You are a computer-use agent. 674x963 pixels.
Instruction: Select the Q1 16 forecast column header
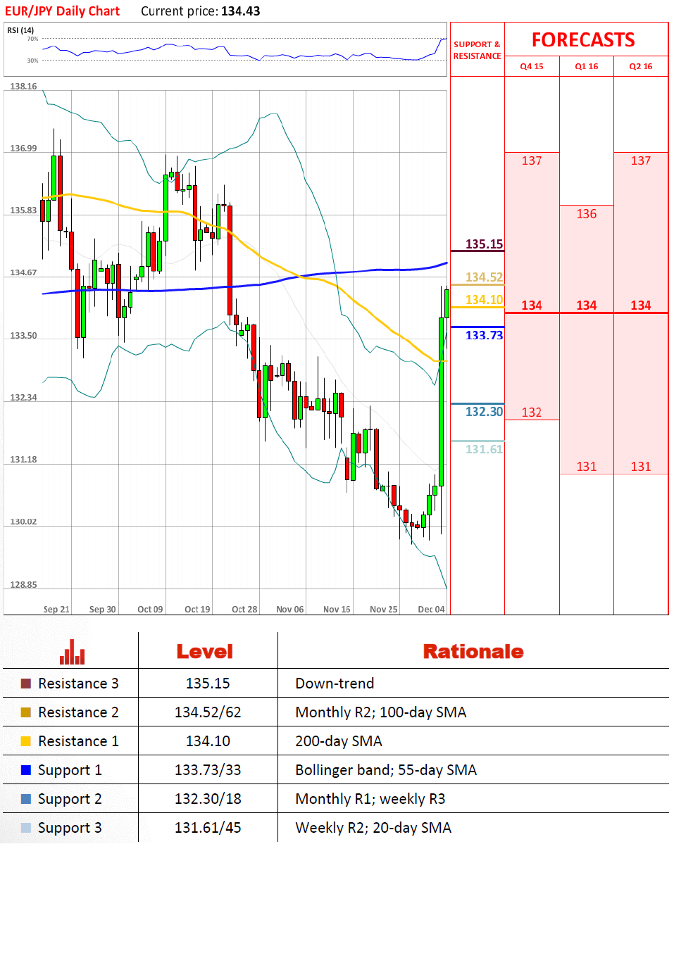(x=587, y=66)
